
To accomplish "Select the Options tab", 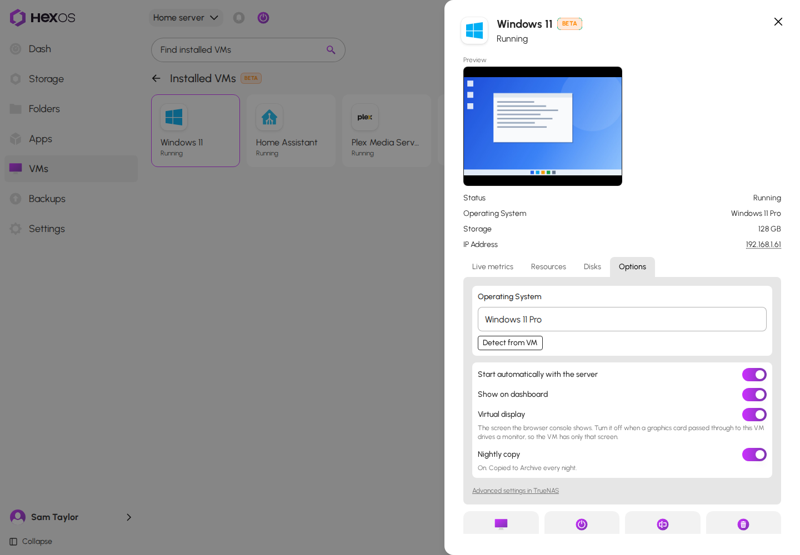I will click(632, 267).
